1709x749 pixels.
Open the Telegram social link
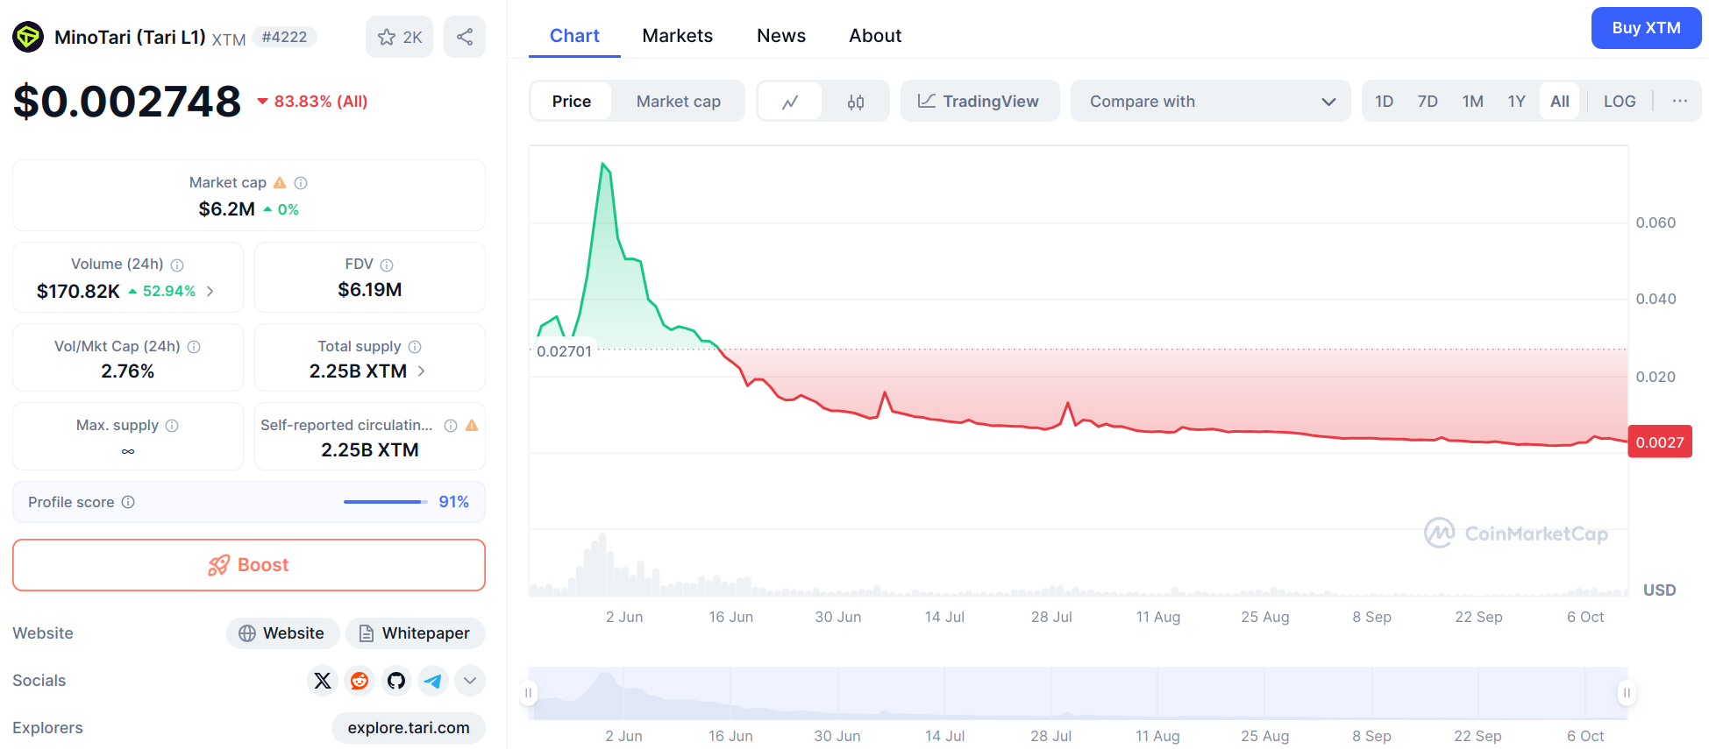click(x=433, y=681)
